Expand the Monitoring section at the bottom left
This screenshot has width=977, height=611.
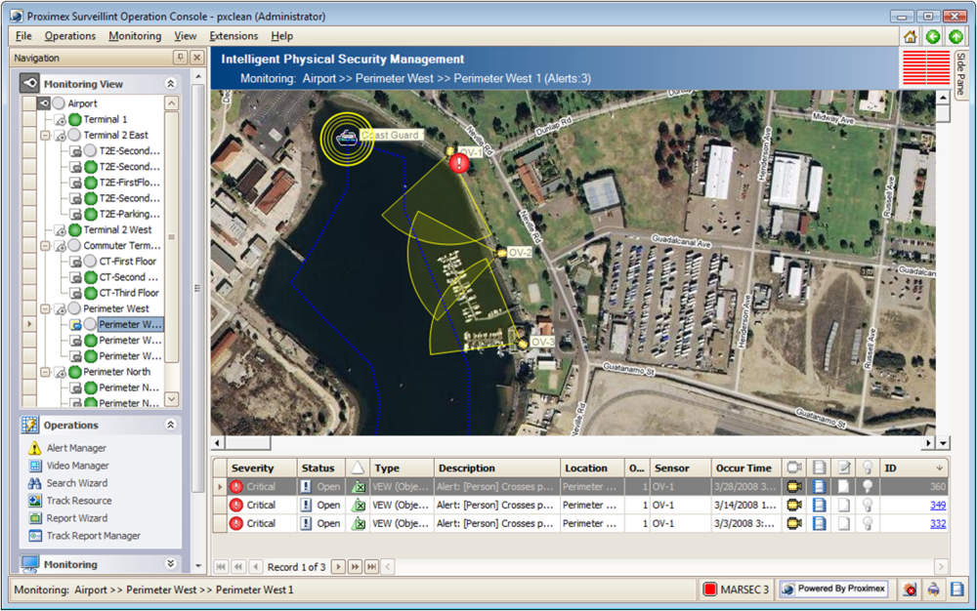click(170, 564)
